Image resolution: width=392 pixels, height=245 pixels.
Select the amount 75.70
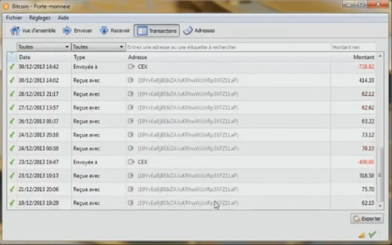pyautogui.click(x=368, y=189)
